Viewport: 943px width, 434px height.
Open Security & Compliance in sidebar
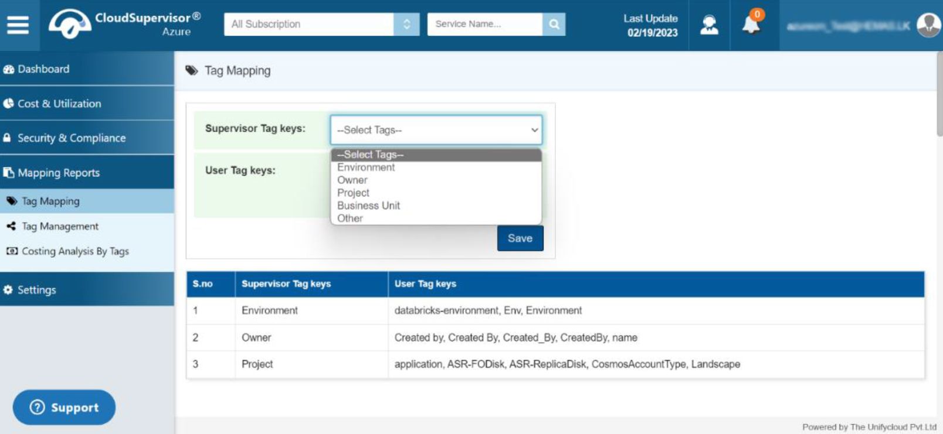coord(87,138)
